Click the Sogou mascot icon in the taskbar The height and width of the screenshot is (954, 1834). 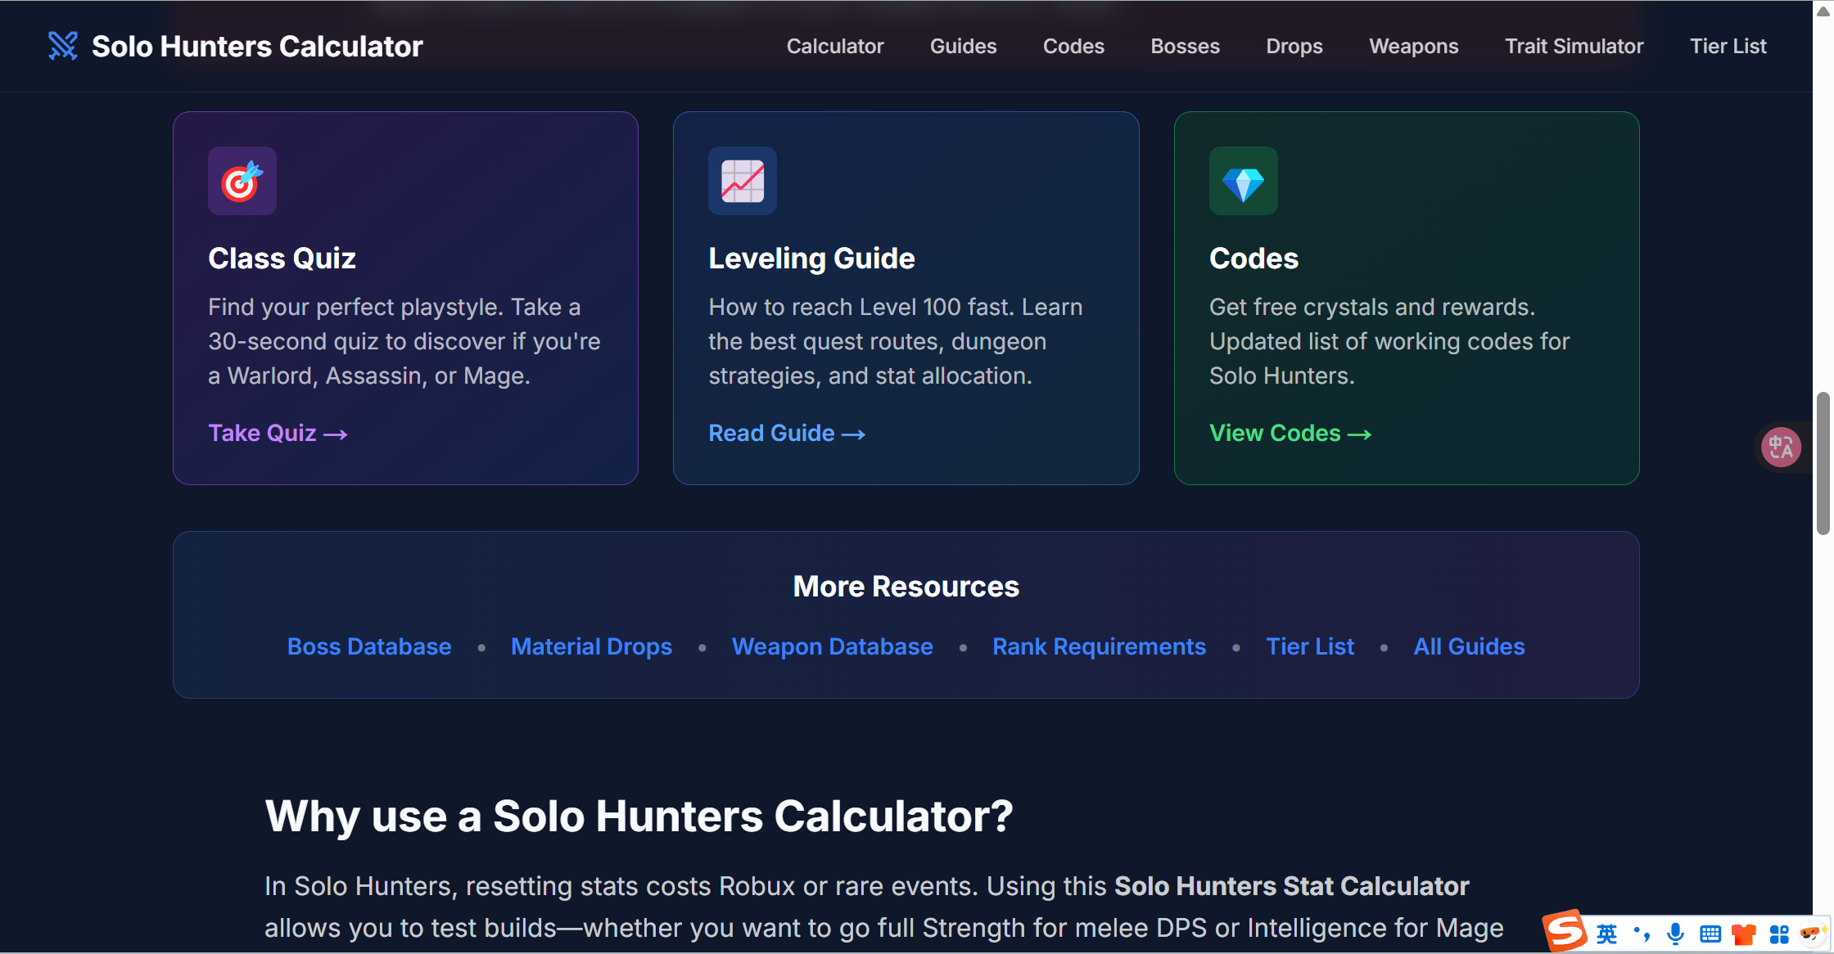(1812, 933)
